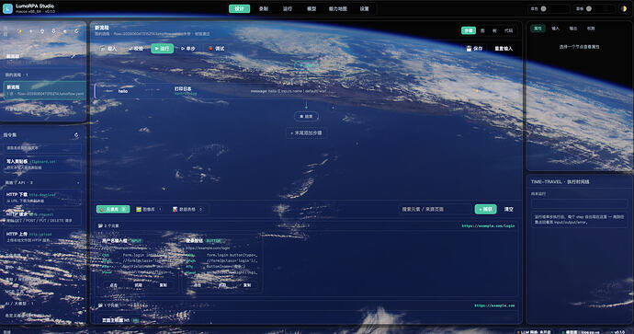Open the 数据表格 data table tab
The height and width of the screenshot is (334, 634).
[187, 209]
